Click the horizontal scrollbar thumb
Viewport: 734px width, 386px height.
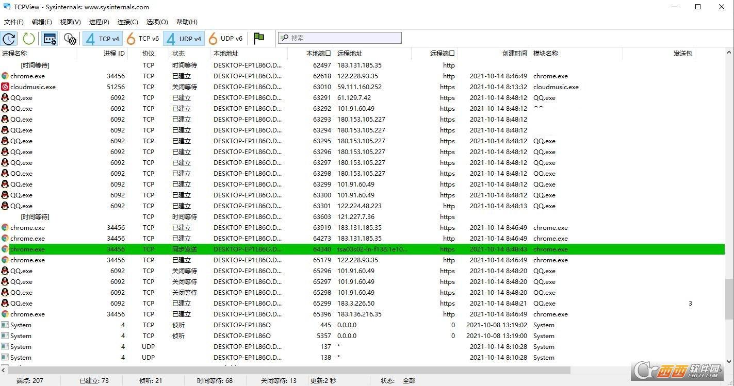[x=289, y=370]
